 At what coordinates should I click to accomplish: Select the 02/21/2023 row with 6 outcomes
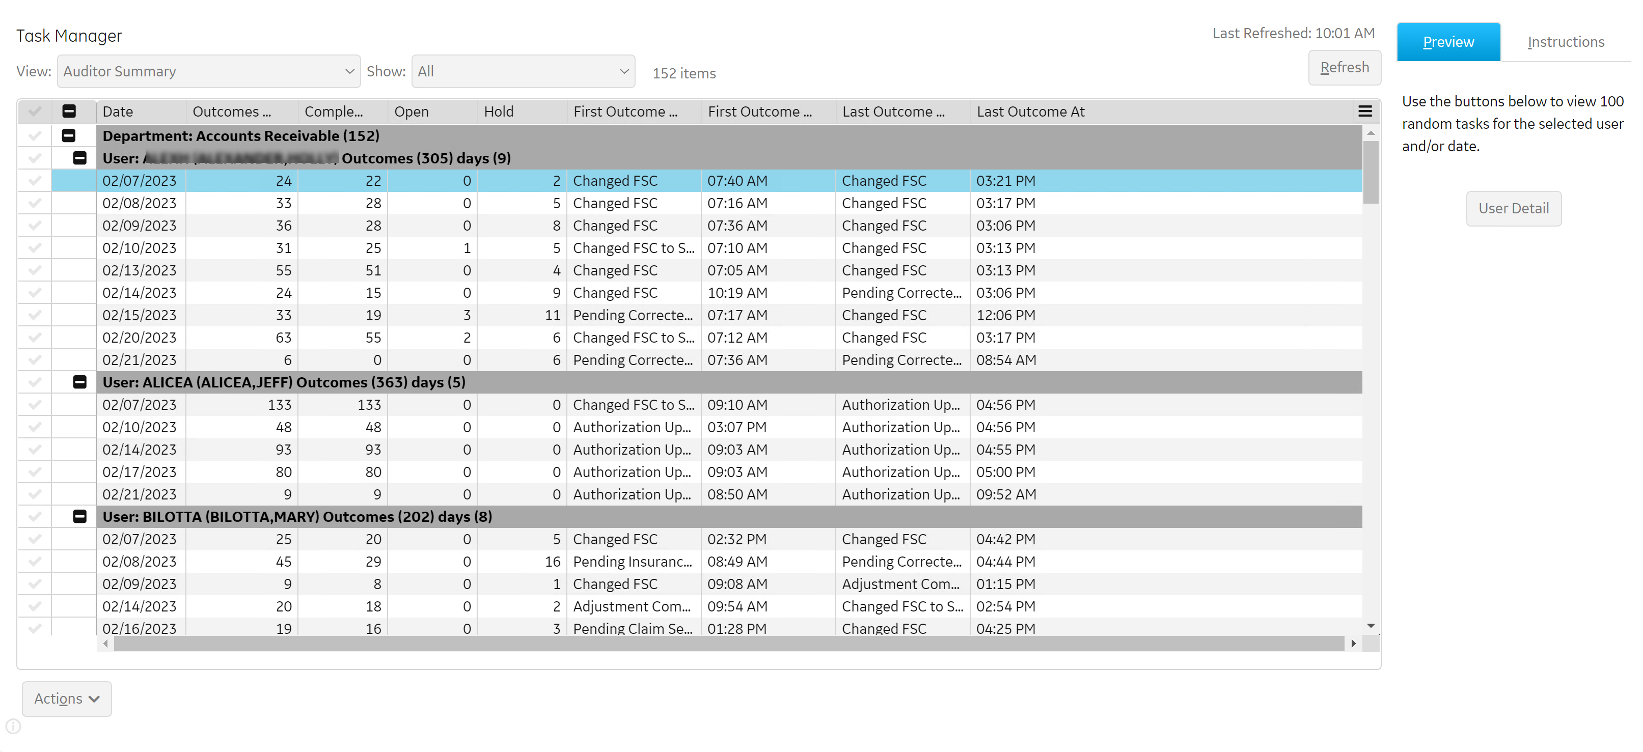pos(729,360)
